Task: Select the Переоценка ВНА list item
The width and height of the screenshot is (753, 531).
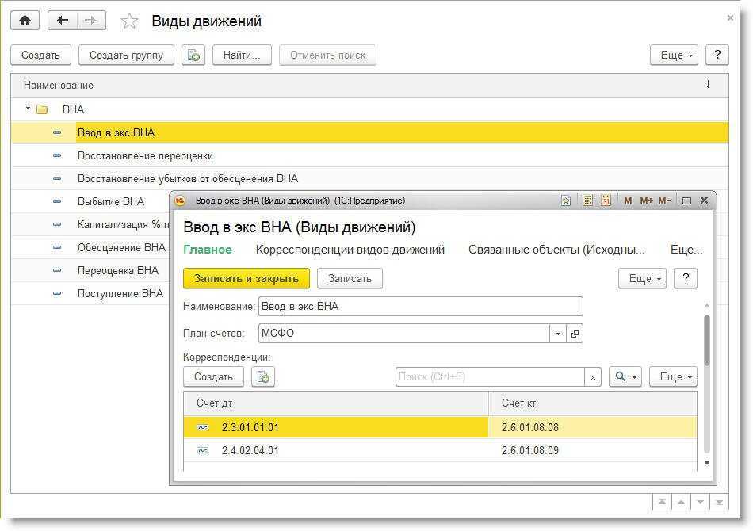Action: tap(118, 270)
